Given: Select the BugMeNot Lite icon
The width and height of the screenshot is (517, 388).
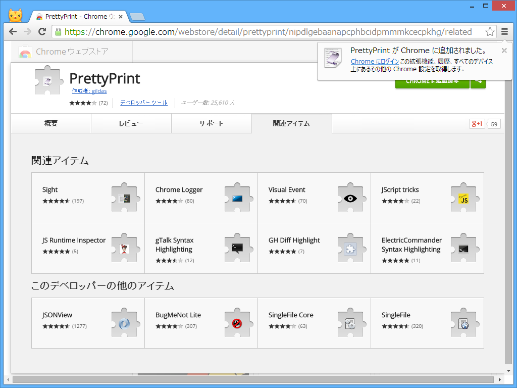Looking at the screenshot, I should coord(237,323).
